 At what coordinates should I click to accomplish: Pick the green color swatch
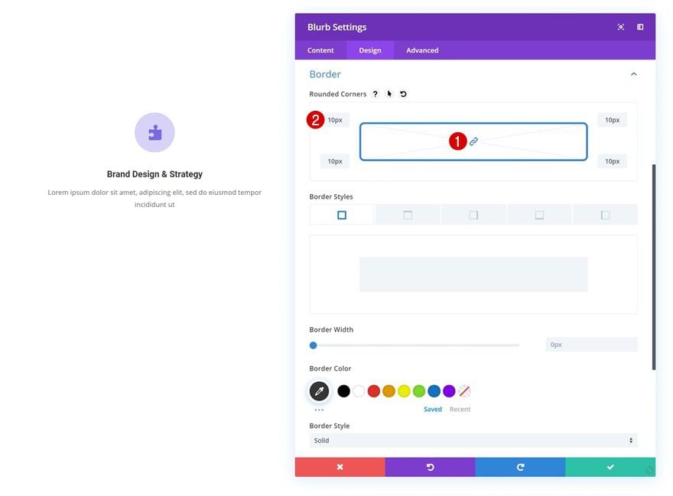(x=419, y=391)
